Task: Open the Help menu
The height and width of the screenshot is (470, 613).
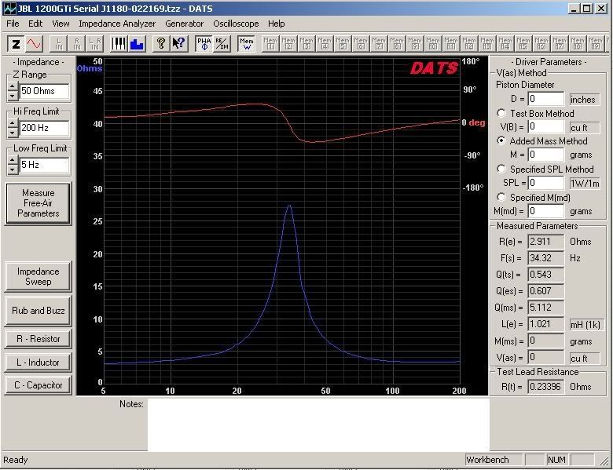Action: (x=276, y=24)
